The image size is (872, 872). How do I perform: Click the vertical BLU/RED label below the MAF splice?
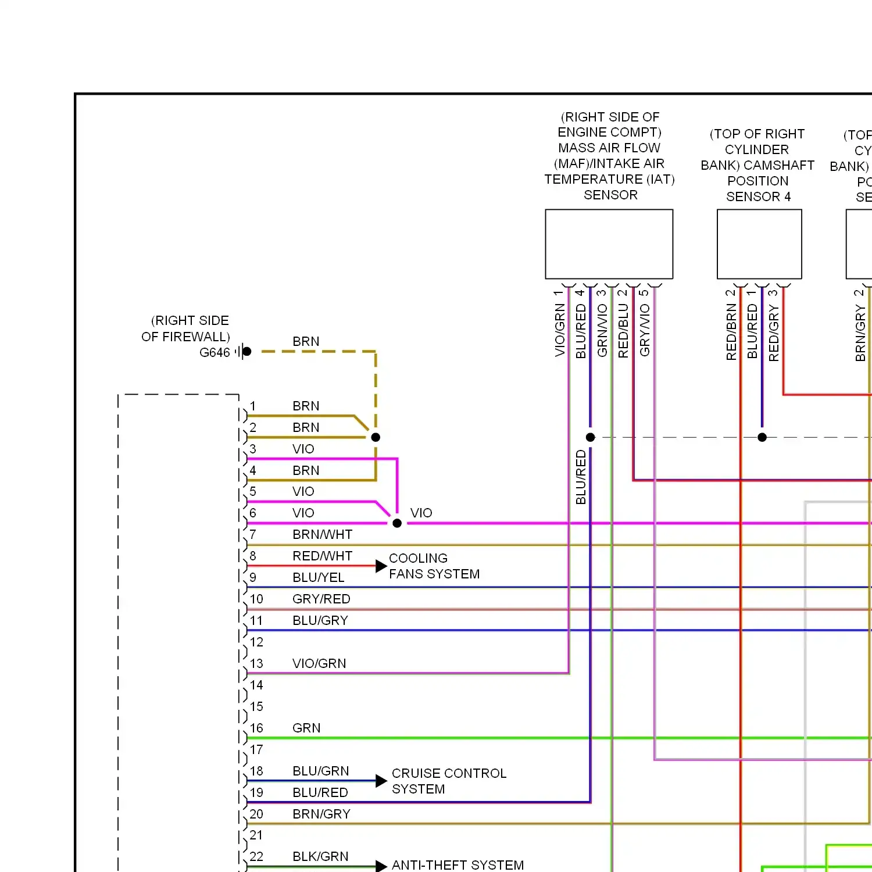(580, 477)
